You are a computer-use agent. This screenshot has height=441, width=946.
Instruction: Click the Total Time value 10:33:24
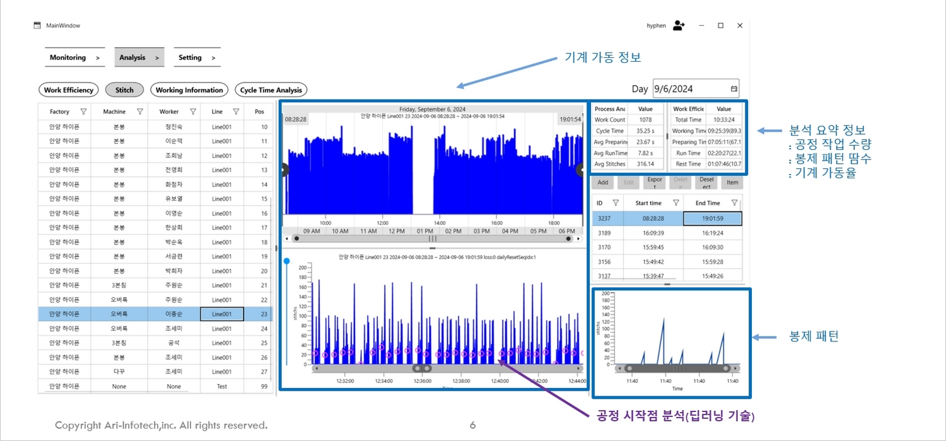tap(723, 120)
